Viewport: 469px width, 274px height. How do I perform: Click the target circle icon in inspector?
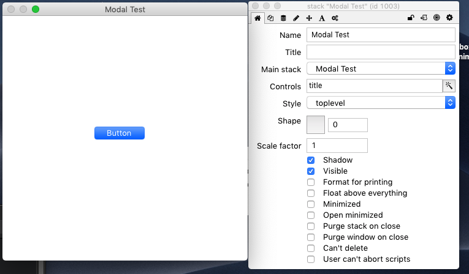point(437,18)
